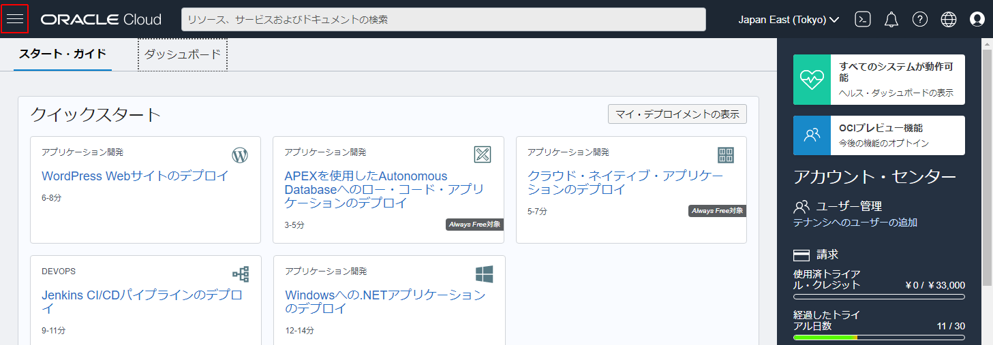Open the hamburger navigation menu
The width and height of the screenshot is (993, 345).
click(15, 19)
